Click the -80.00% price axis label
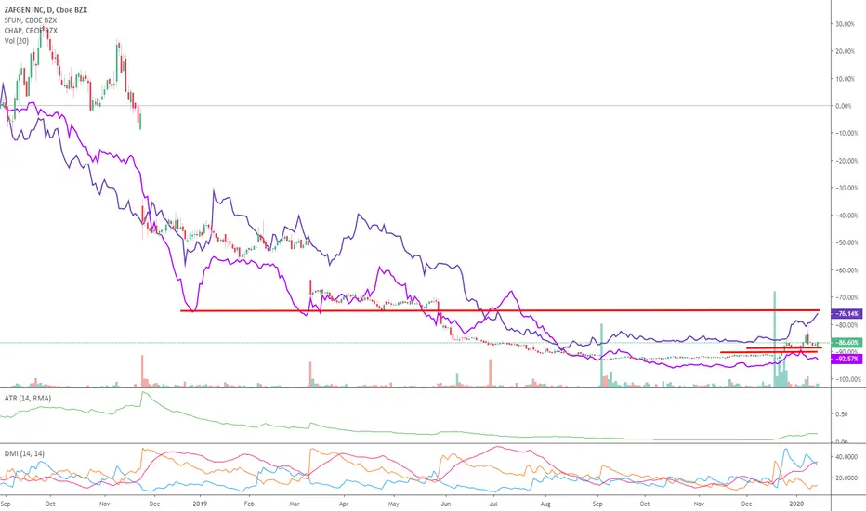The height and width of the screenshot is (511, 866). pyautogui.click(x=846, y=325)
